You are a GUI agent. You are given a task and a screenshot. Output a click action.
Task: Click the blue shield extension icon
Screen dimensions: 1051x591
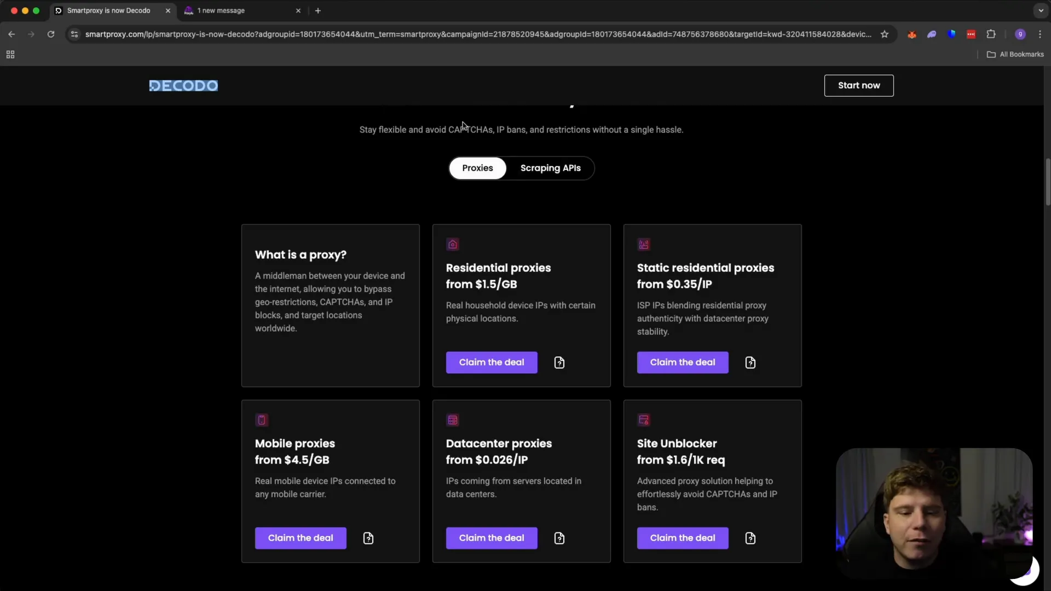(951, 34)
